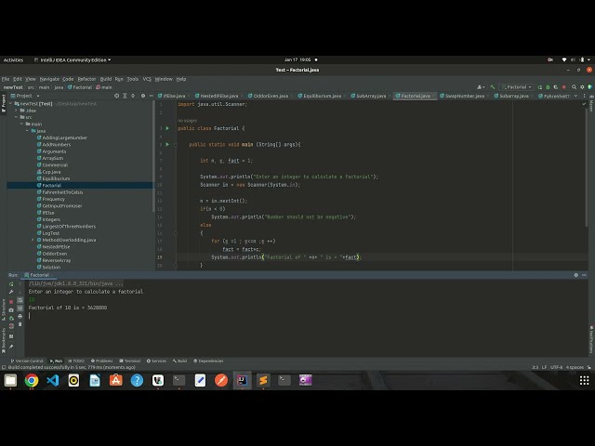Click wrench settings icon in Run panel
This screenshot has height=446, width=595.
tap(11, 292)
